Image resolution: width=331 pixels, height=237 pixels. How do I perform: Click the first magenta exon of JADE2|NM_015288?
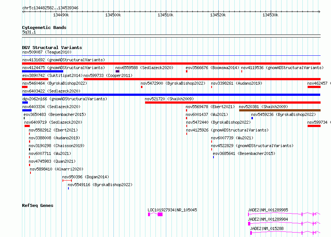(251, 233)
